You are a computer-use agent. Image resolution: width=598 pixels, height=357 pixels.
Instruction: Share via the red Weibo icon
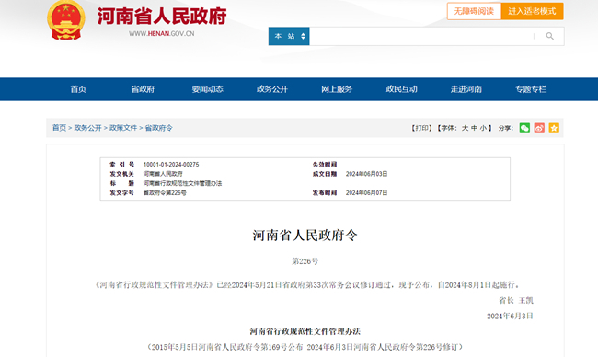click(539, 128)
